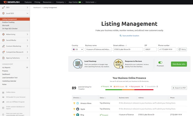Click the Distribute info button
The height and width of the screenshot is (116, 193).
point(179,64)
